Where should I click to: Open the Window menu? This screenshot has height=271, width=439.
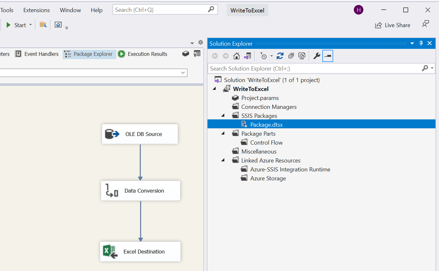tap(70, 10)
